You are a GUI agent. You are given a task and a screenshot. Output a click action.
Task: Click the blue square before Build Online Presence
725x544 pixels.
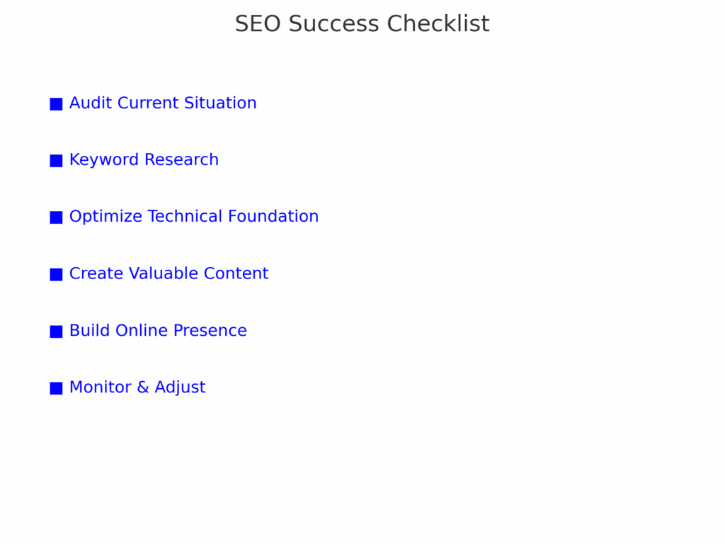[x=56, y=331]
